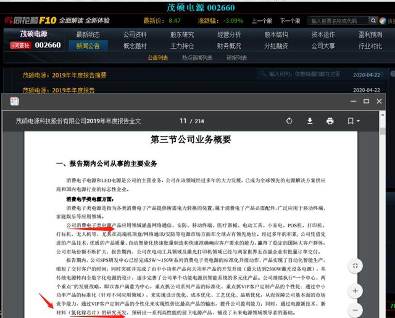The width and height of the screenshot is (395, 318).
Task: Click the PDF vertical scrollbar thumb
Action: click(383, 131)
